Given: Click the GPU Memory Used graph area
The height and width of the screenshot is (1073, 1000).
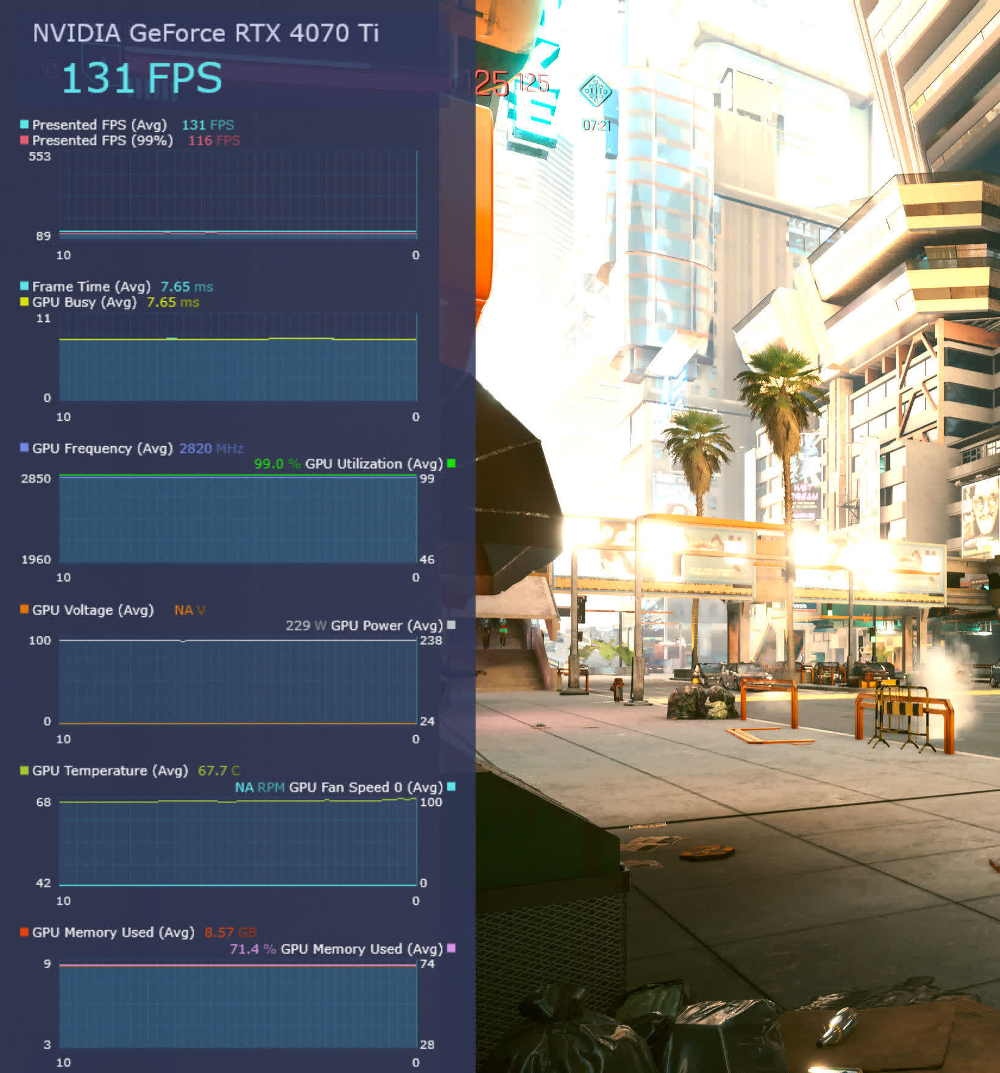Looking at the screenshot, I should click(x=238, y=1003).
